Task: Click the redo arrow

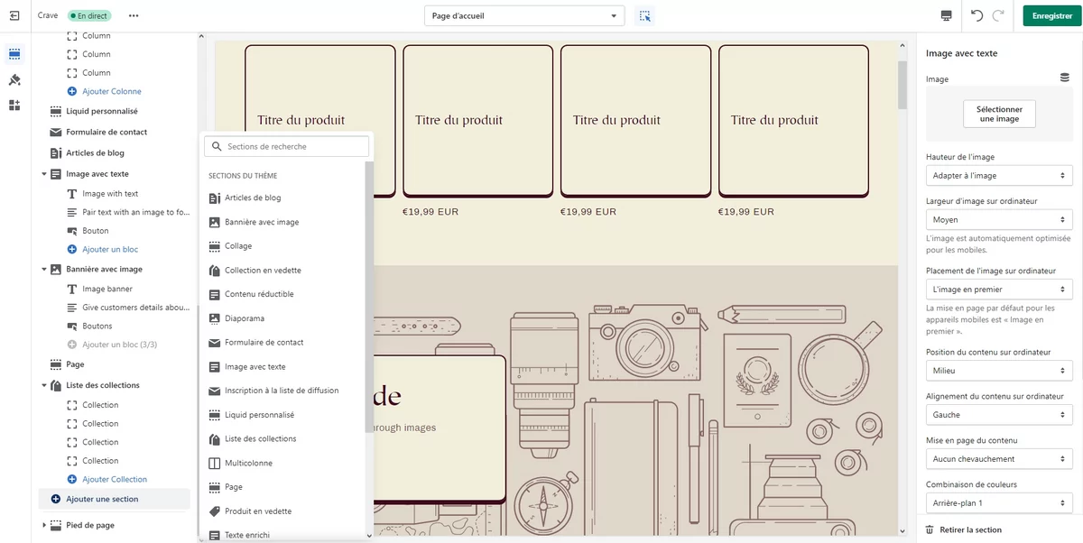Action: [x=998, y=15]
